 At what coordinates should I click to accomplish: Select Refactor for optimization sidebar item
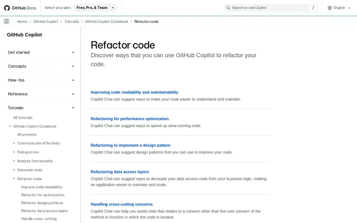(43, 195)
